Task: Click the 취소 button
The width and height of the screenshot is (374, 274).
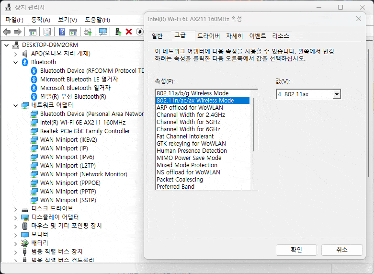Action: point(341,250)
